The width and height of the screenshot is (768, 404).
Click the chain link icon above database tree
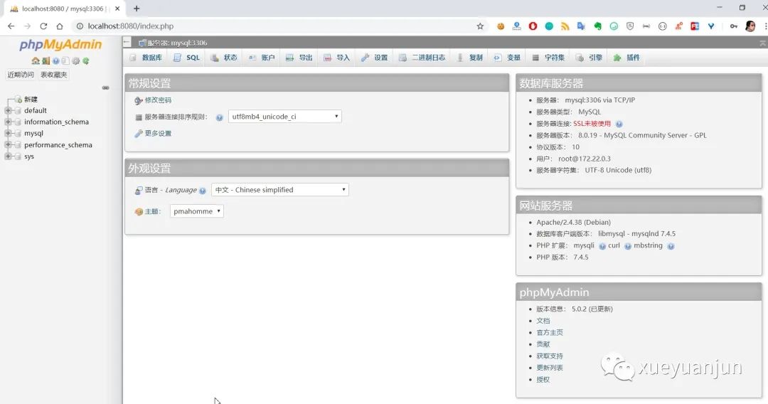[105, 87]
